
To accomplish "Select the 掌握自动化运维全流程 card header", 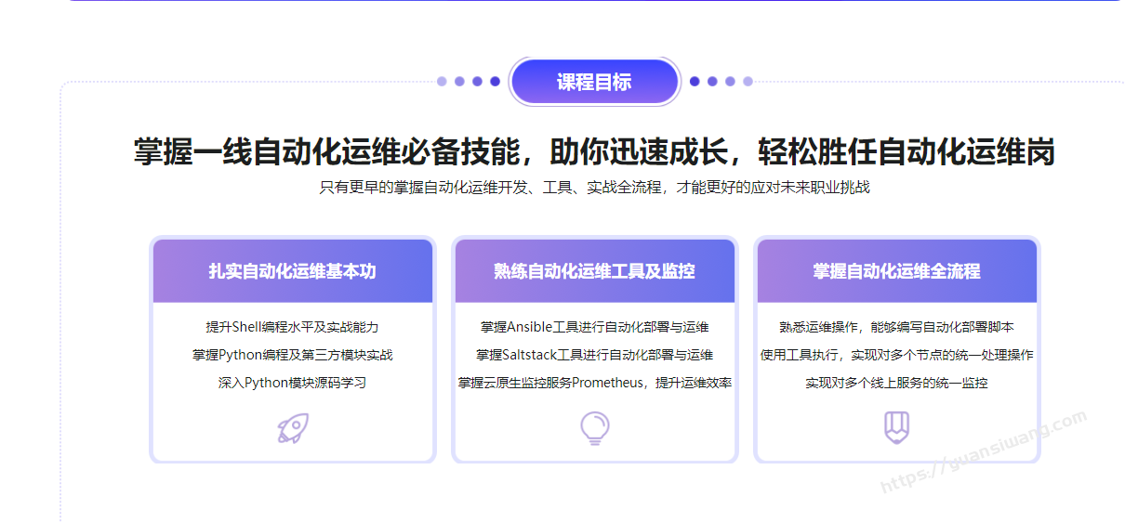I will (897, 271).
